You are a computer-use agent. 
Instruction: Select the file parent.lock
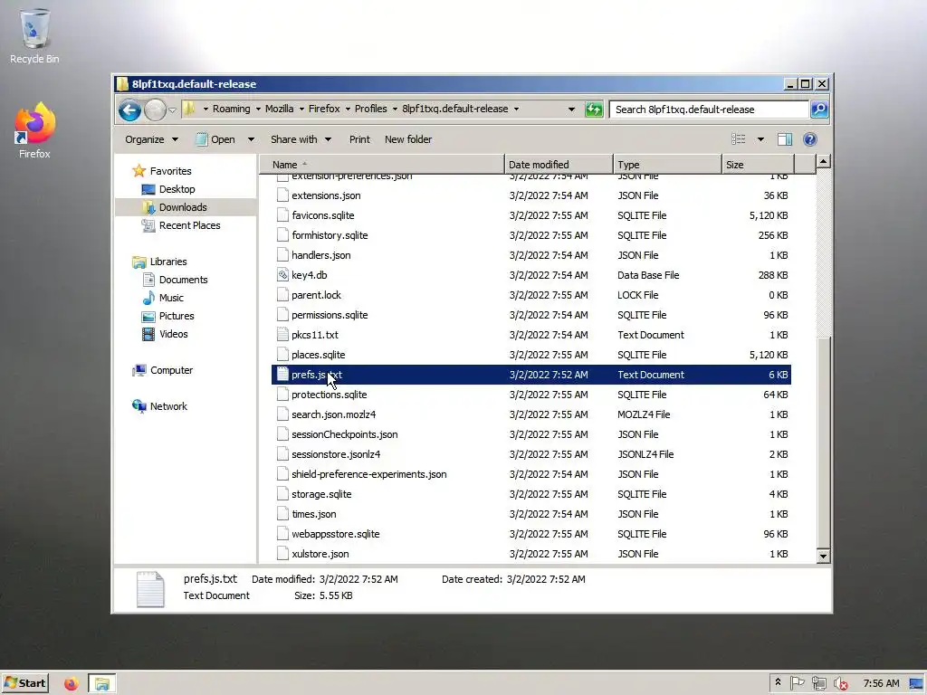tap(316, 295)
